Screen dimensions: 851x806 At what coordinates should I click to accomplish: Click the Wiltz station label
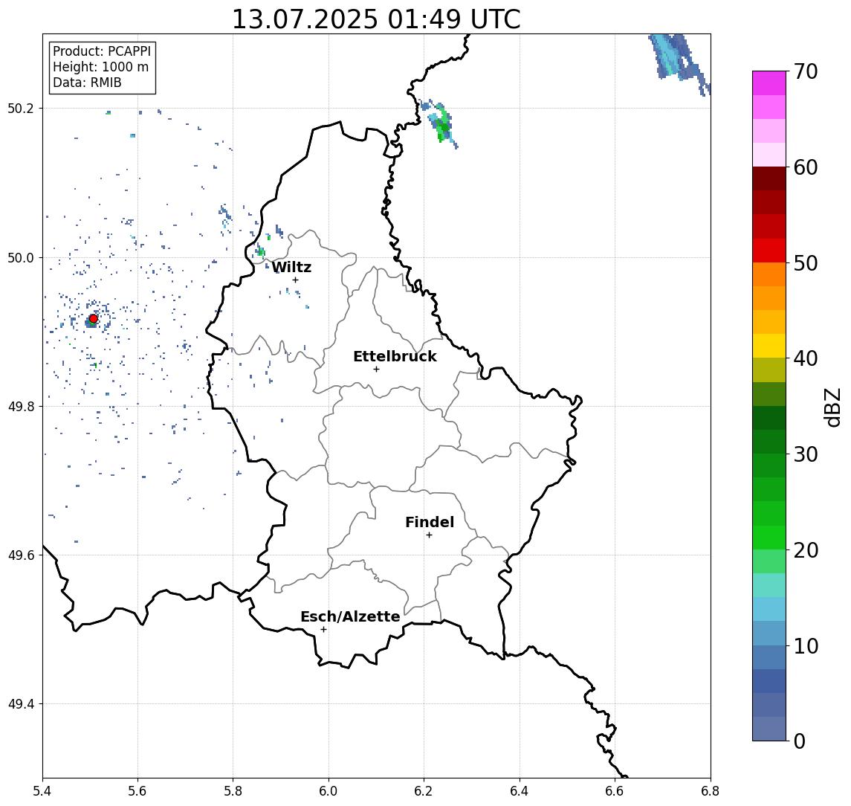pos(291,267)
